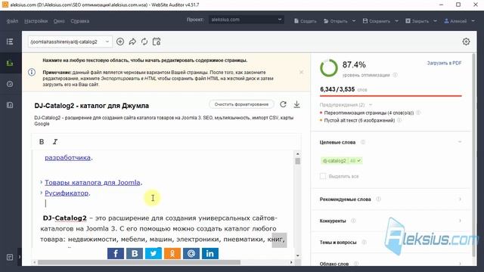Click the reload content icon beside Clear formatting
The height and width of the screenshot is (272, 484).
pos(283,104)
